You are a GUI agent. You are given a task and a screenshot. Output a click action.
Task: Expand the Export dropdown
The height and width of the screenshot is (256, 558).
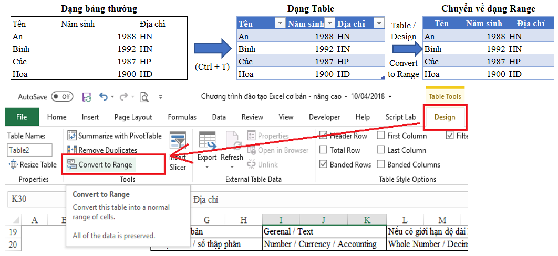point(207,167)
